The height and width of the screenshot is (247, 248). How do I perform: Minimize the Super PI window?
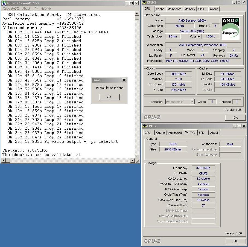pos(127,3)
